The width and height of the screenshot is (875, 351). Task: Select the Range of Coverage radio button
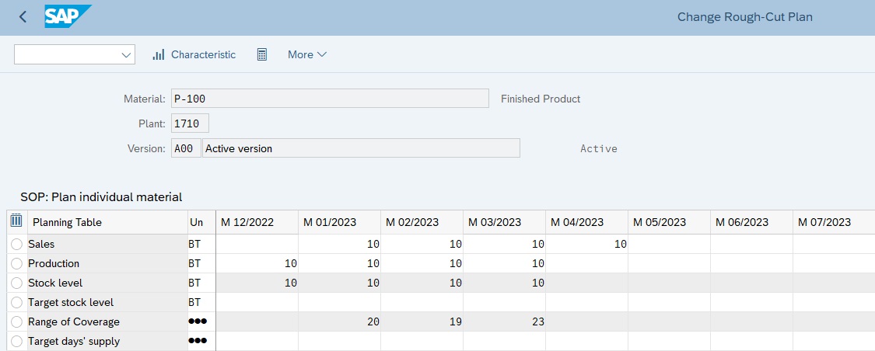click(x=17, y=321)
